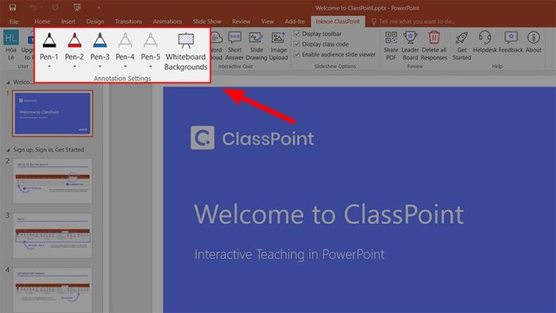Image resolution: width=556 pixels, height=313 pixels.
Task: Toggle Display class code checkbox
Action: pos(297,44)
